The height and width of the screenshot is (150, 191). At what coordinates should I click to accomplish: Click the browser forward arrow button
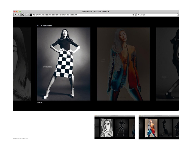(19, 15)
